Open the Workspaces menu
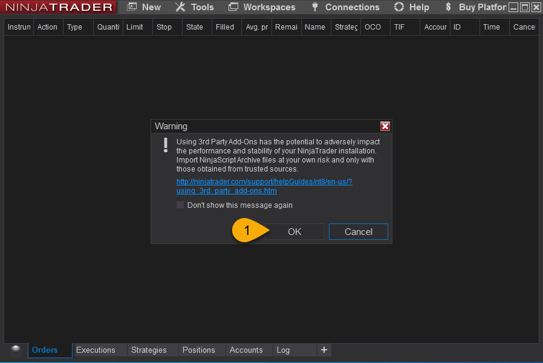 coord(262,7)
